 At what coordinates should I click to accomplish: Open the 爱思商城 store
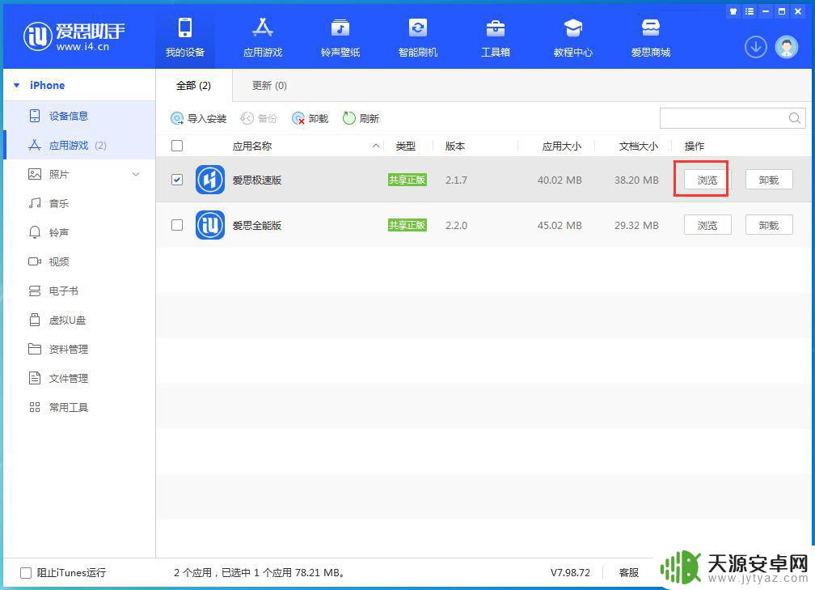click(651, 37)
